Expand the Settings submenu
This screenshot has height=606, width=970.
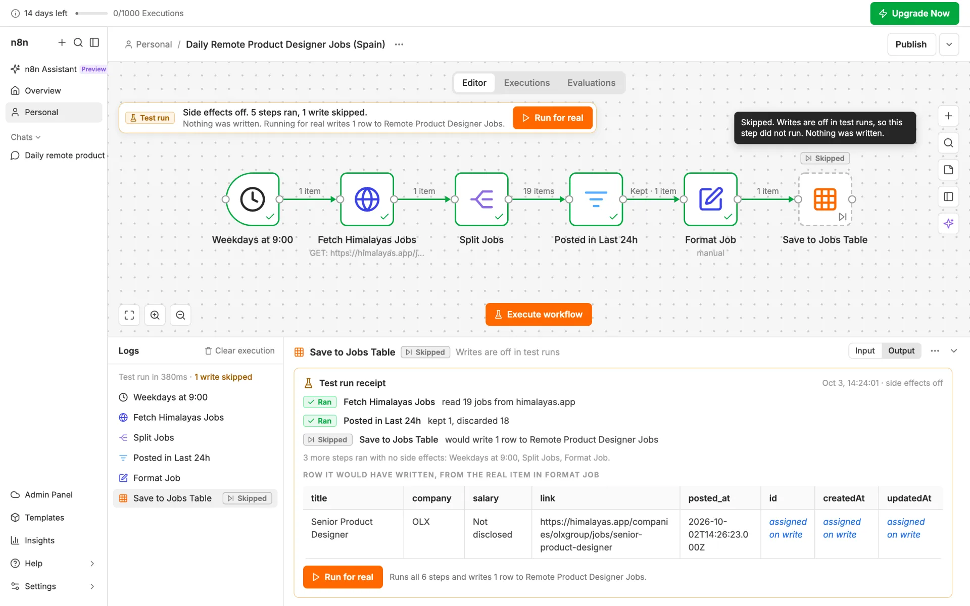[92, 586]
